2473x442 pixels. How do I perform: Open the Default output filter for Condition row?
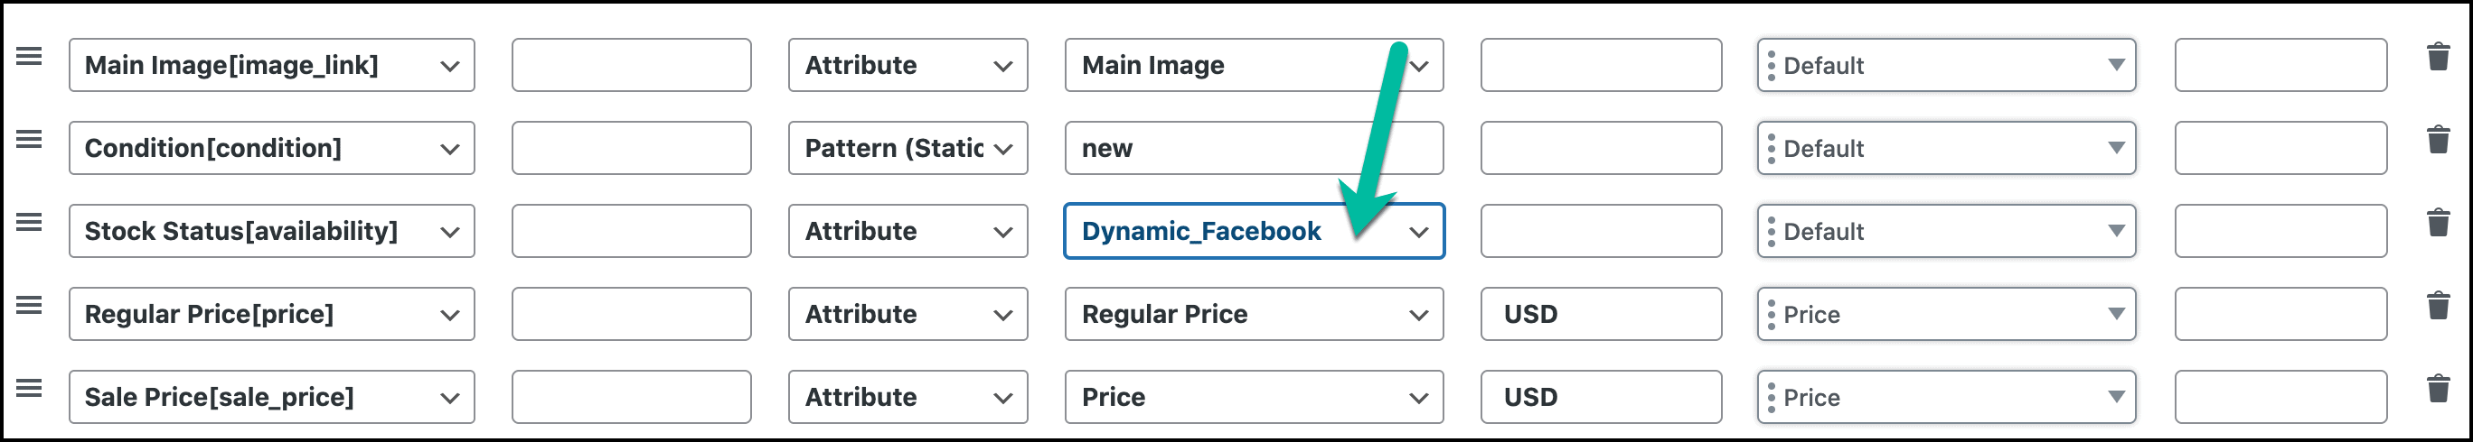coord(1946,148)
